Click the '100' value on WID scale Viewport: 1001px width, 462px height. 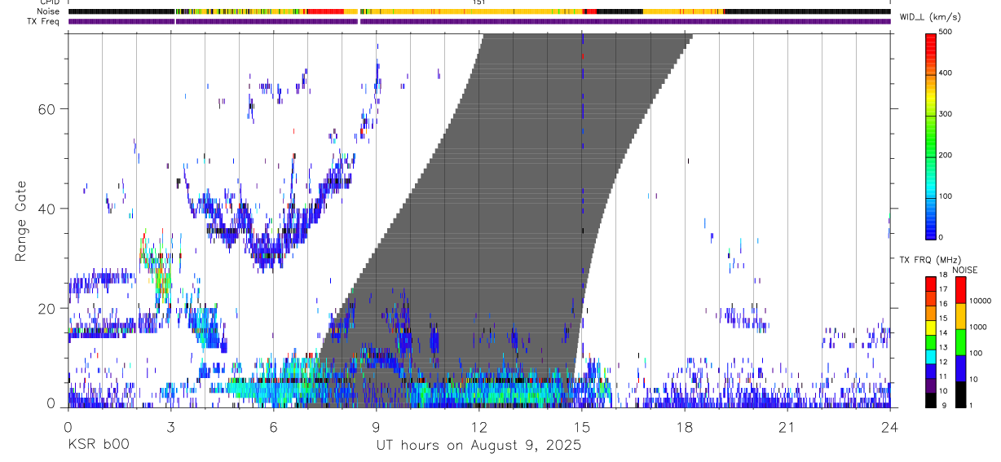[x=946, y=196]
